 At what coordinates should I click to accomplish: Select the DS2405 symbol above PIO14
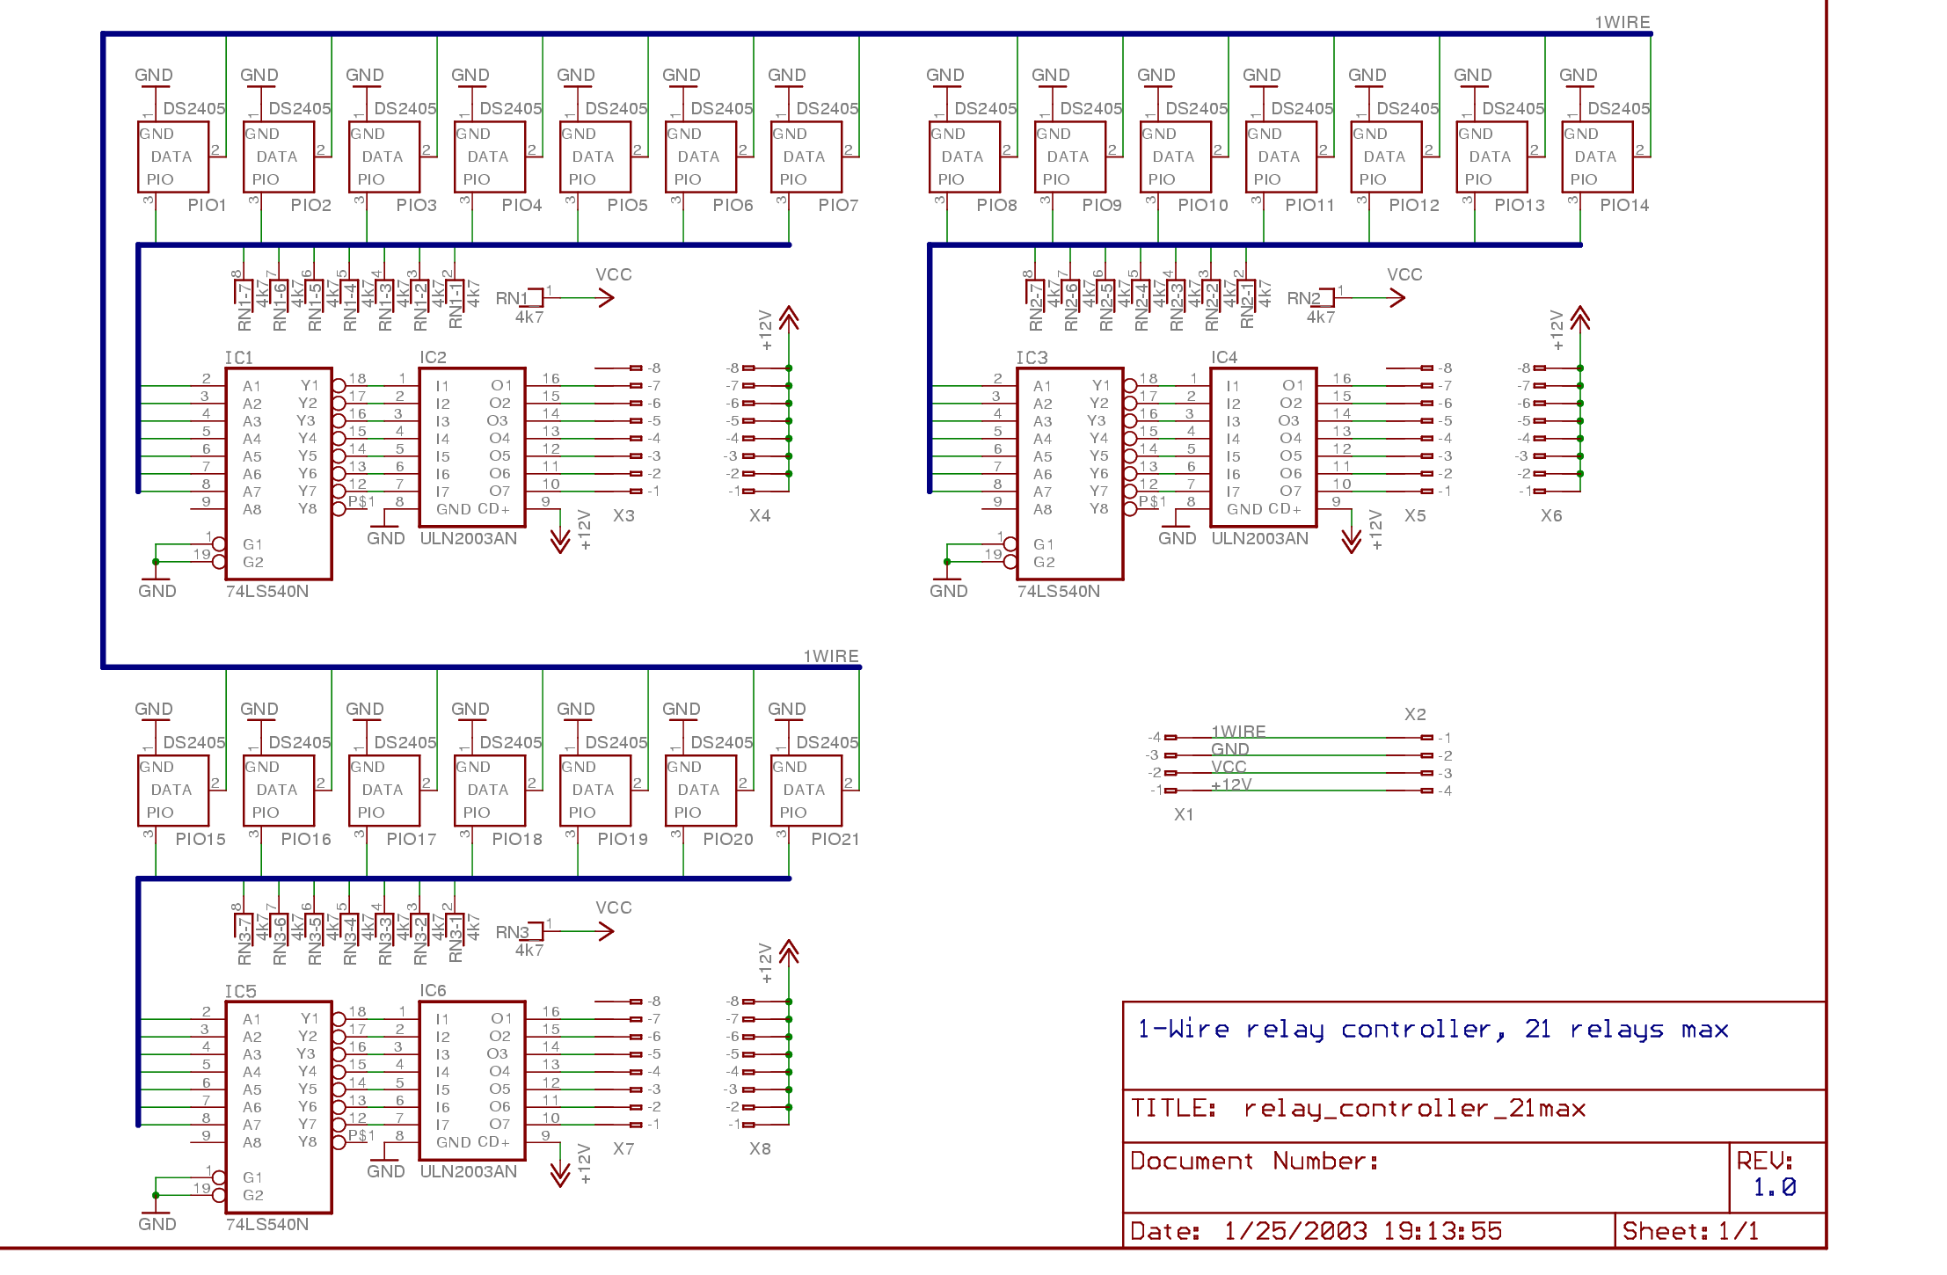[x=1597, y=157]
